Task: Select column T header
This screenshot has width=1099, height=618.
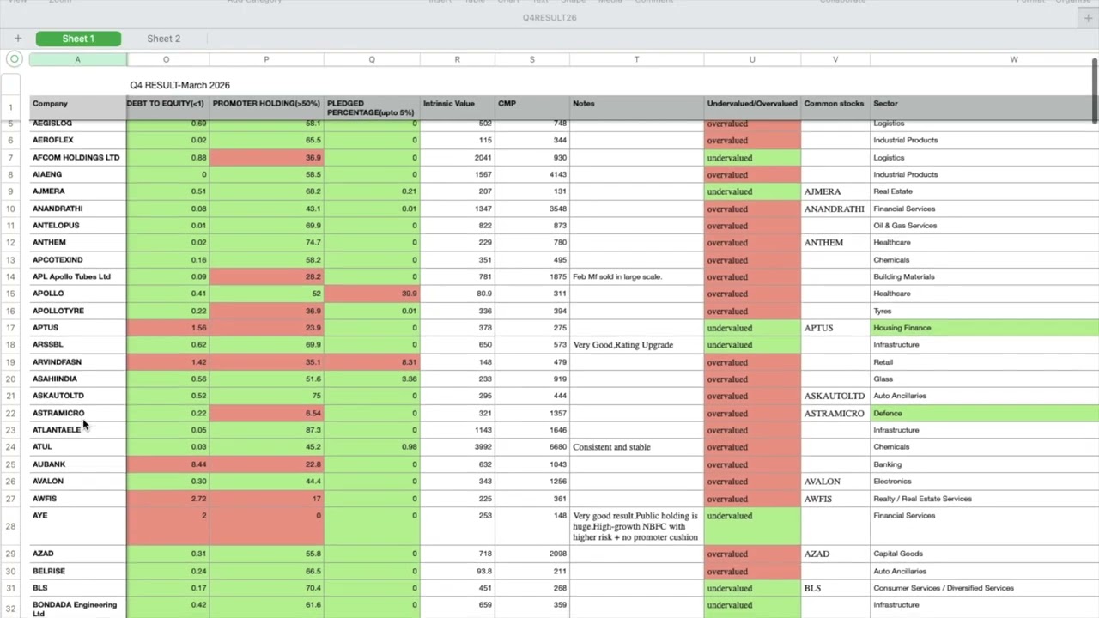Action: (x=636, y=59)
